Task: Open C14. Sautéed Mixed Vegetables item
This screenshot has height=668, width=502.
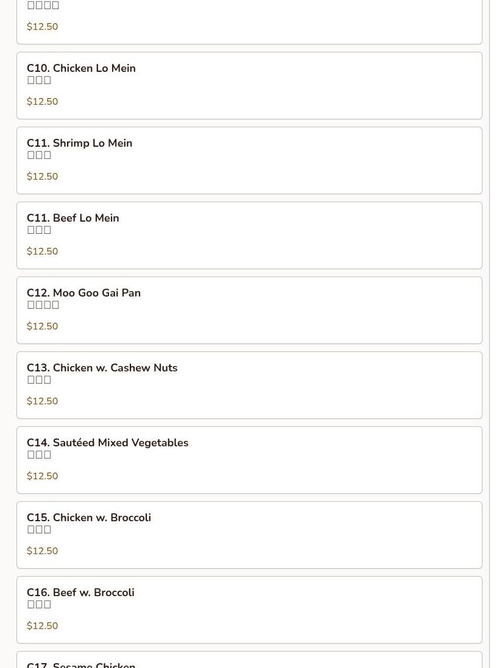Action: [249, 460]
